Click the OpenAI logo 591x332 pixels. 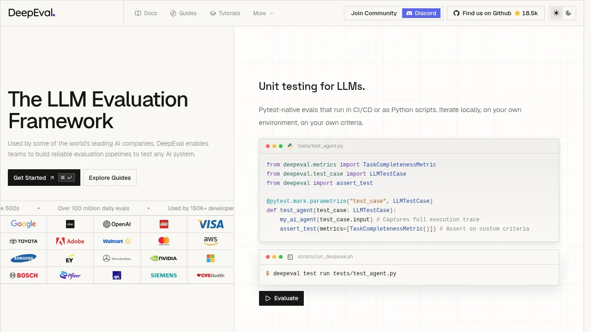tap(117, 224)
